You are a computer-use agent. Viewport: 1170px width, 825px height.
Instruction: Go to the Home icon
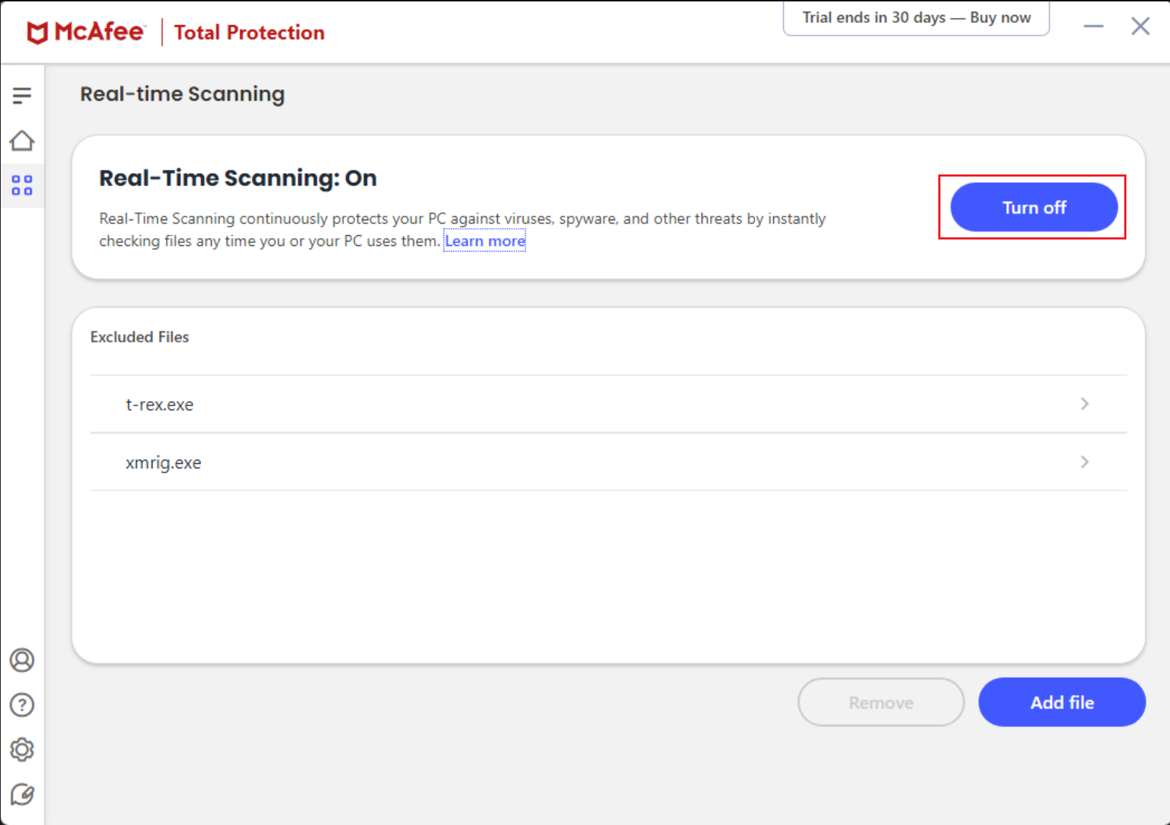(22, 141)
